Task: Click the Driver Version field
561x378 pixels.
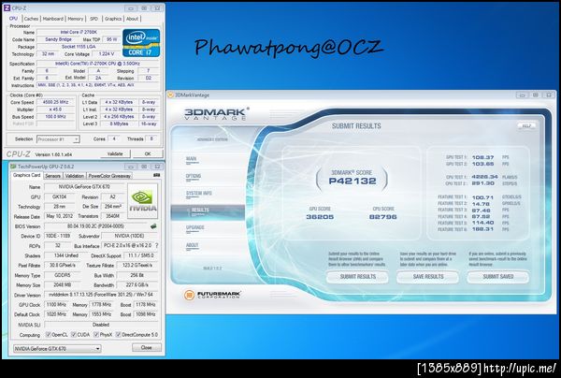Action: (x=101, y=295)
